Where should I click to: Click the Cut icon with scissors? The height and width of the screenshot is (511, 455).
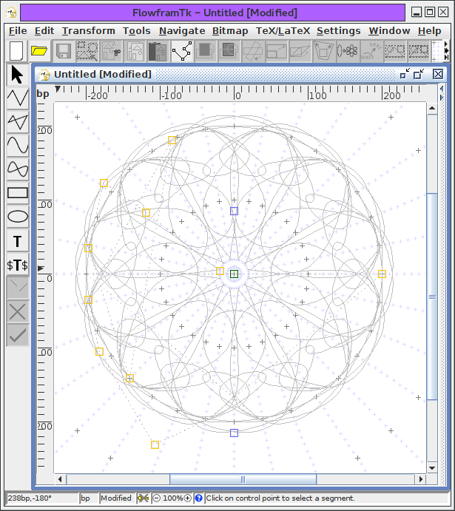tap(111, 51)
